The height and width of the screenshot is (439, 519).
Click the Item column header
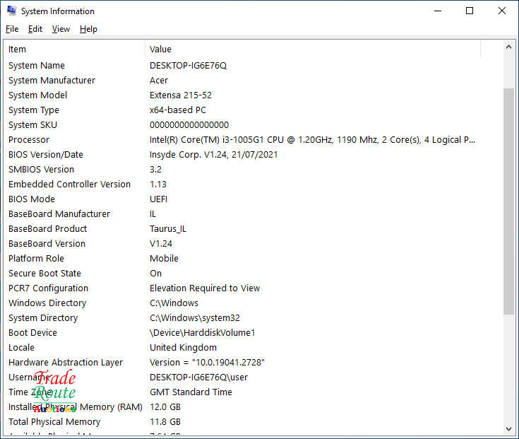(74, 49)
